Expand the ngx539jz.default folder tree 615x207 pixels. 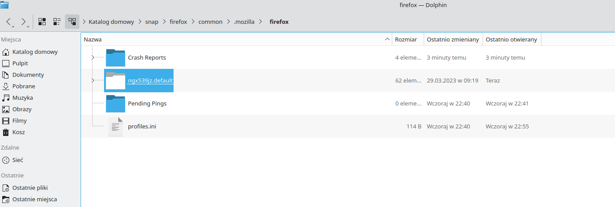(93, 80)
